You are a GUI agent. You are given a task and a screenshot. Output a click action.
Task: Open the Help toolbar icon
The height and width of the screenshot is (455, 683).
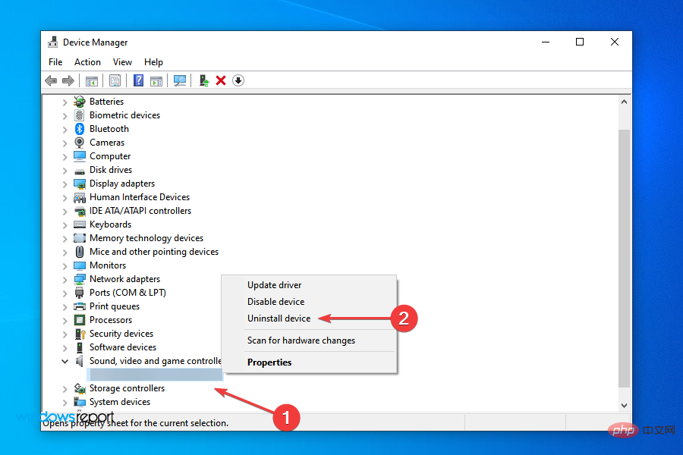pyautogui.click(x=137, y=80)
